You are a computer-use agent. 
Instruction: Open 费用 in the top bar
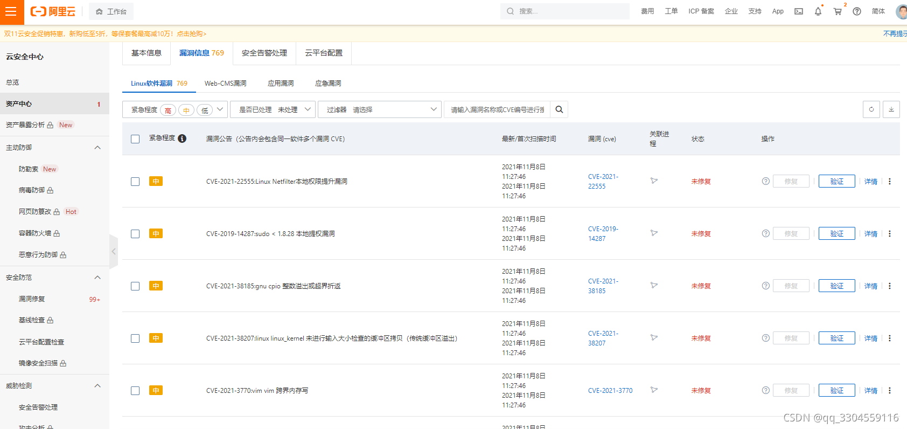[x=647, y=11]
